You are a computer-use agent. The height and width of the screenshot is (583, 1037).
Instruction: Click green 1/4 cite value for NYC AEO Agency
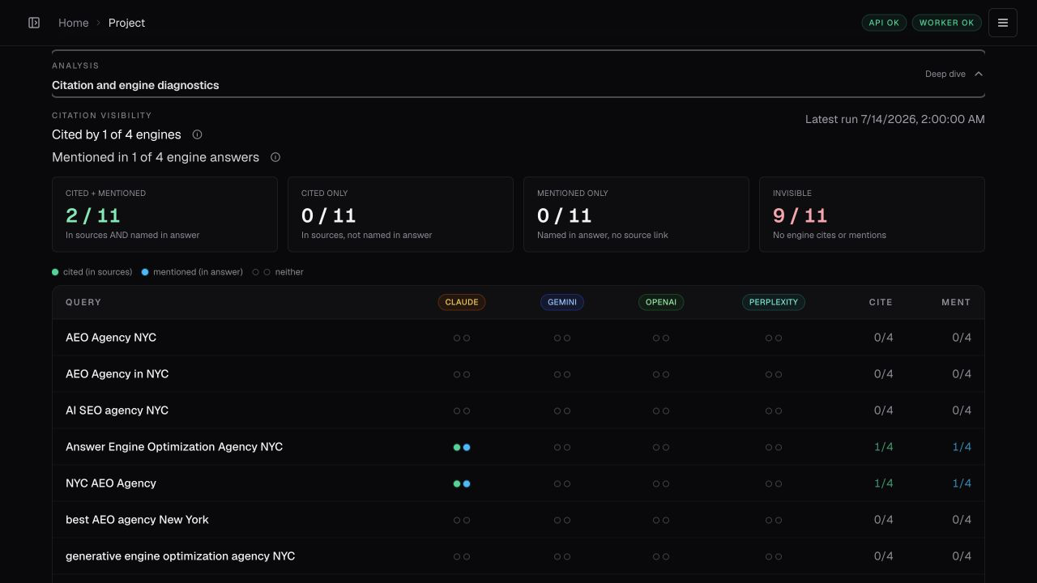(x=884, y=483)
